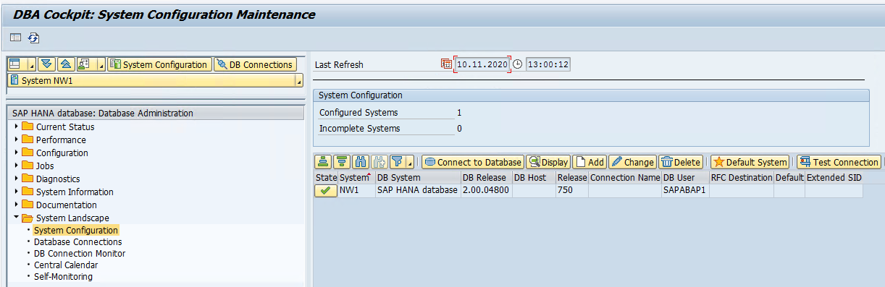Open DB Connection Monitor tree entry
This screenshot has height=287, width=885.
coord(80,253)
